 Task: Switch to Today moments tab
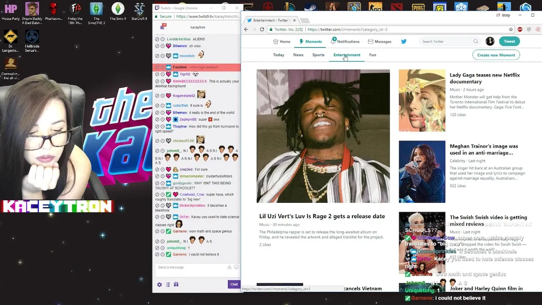pos(279,55)
